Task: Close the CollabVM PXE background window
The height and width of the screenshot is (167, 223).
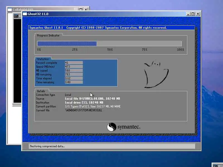Action: (x=86, y=9)
